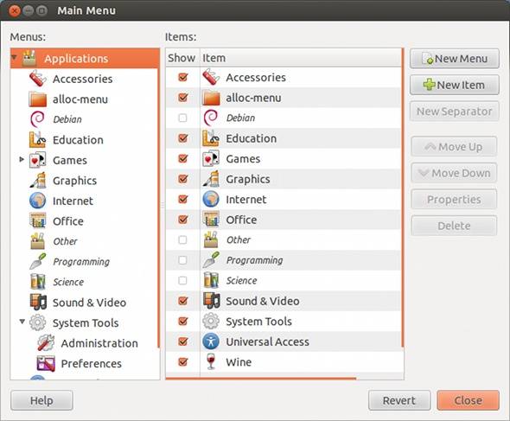Click the Preferences icon in Menus tree

coord(46,363)
